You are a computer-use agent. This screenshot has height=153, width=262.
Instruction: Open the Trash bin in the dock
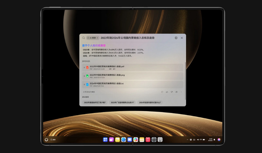point(160,140)
